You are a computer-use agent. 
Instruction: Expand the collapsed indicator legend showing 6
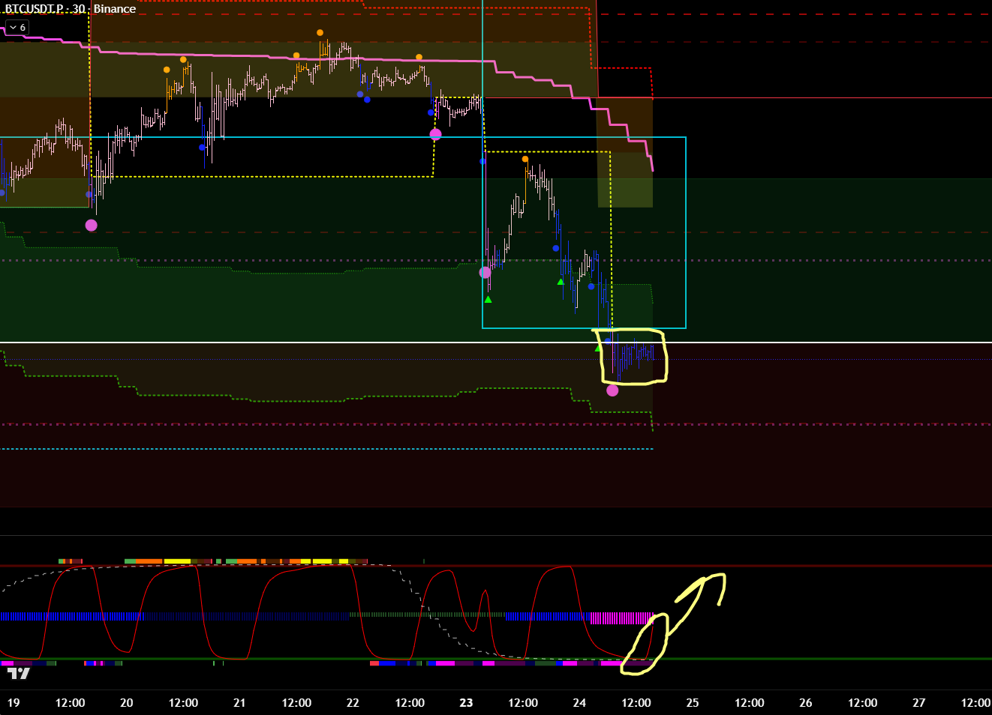(17, 28)
